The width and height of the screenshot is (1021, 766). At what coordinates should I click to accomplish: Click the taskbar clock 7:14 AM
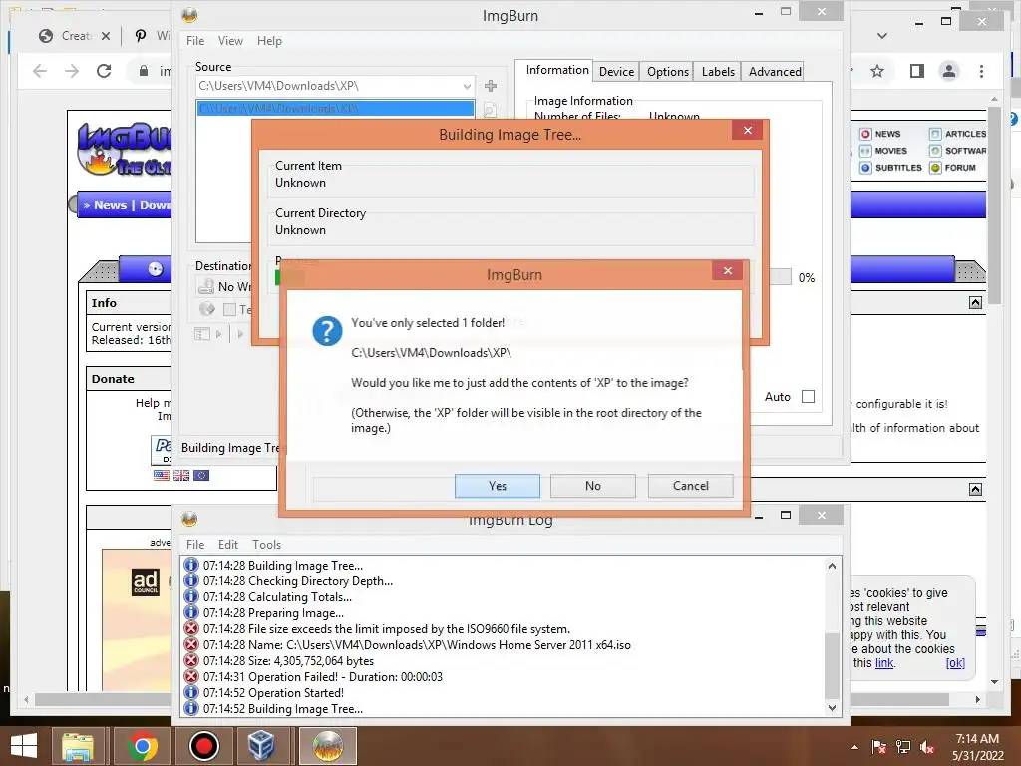977,739
